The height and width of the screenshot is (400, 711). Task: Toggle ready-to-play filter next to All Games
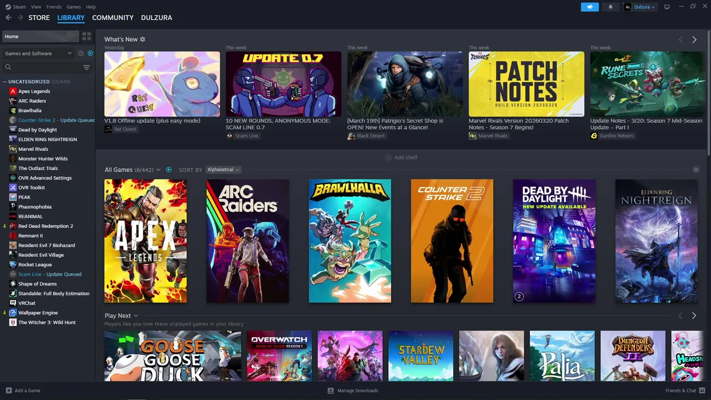[x=169, y=169]
